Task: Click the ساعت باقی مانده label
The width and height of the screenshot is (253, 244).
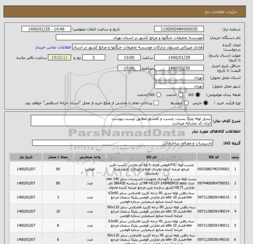Action: click(32, 58)
